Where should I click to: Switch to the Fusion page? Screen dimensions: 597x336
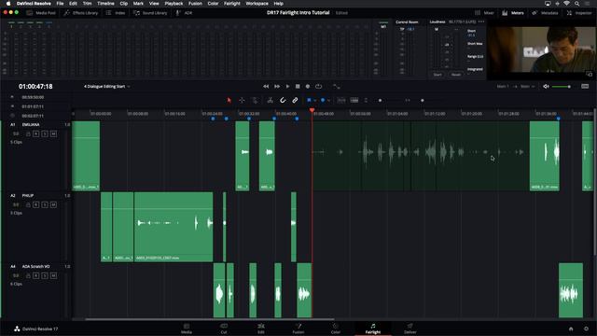point(298,328)
